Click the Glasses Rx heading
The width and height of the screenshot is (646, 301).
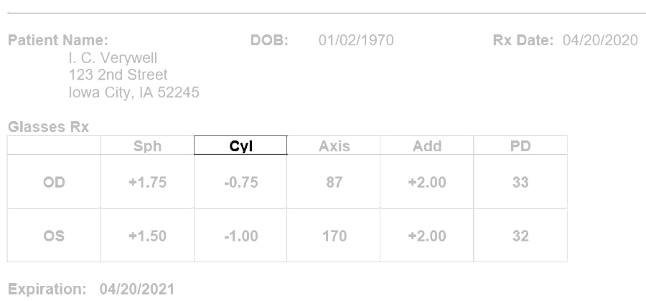click(x=48, y=127)
